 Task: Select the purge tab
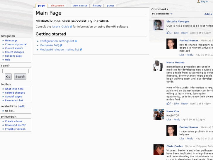110,6
